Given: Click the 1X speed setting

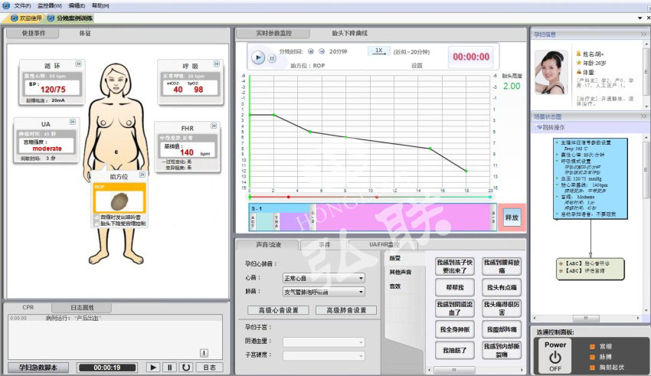Looking at the screenshot, I should coord(378,51).
